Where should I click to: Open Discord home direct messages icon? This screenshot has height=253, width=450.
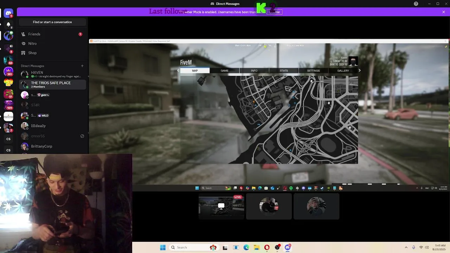click(x=8, y=13)
